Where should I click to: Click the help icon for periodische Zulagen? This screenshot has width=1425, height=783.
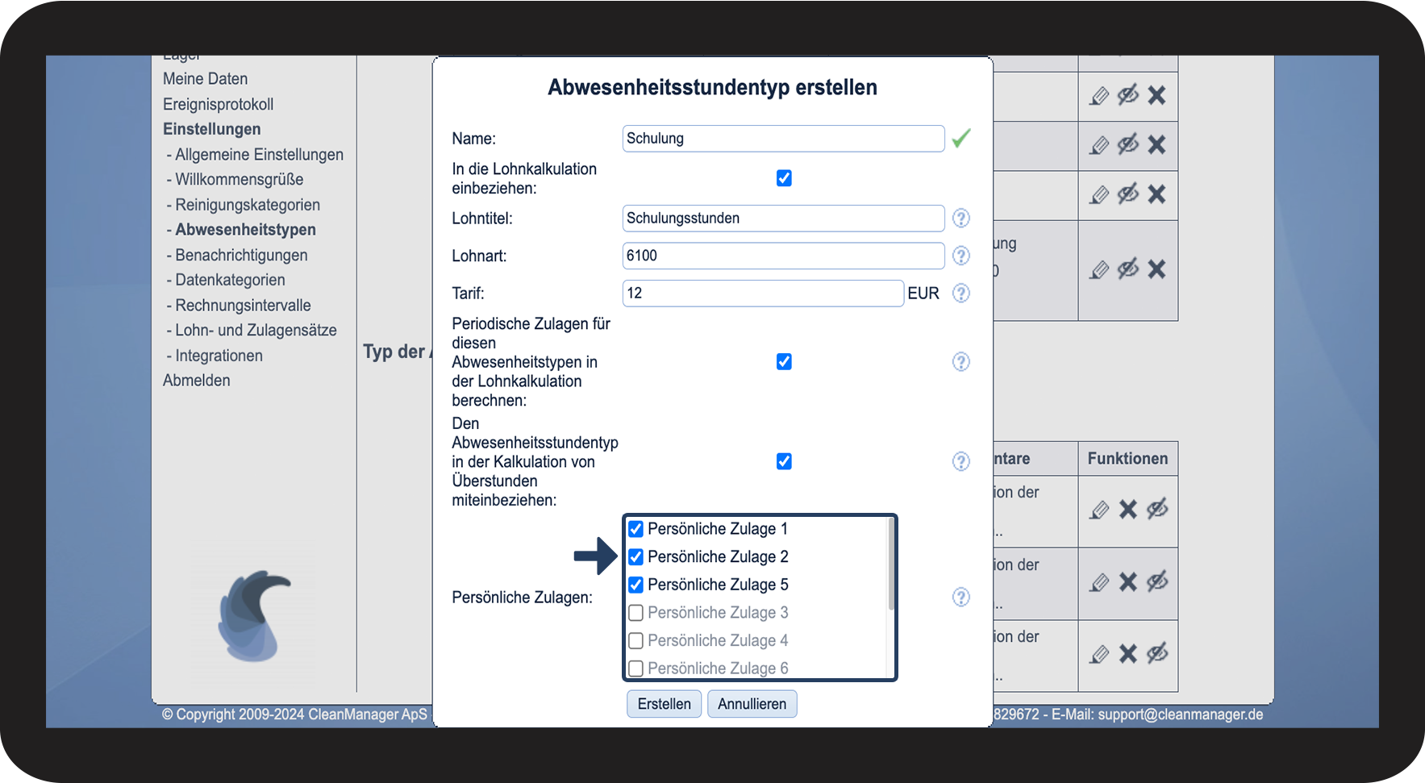[960, 361]
